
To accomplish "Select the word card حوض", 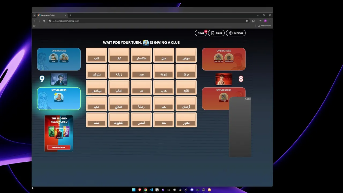I will coord(186,55).
